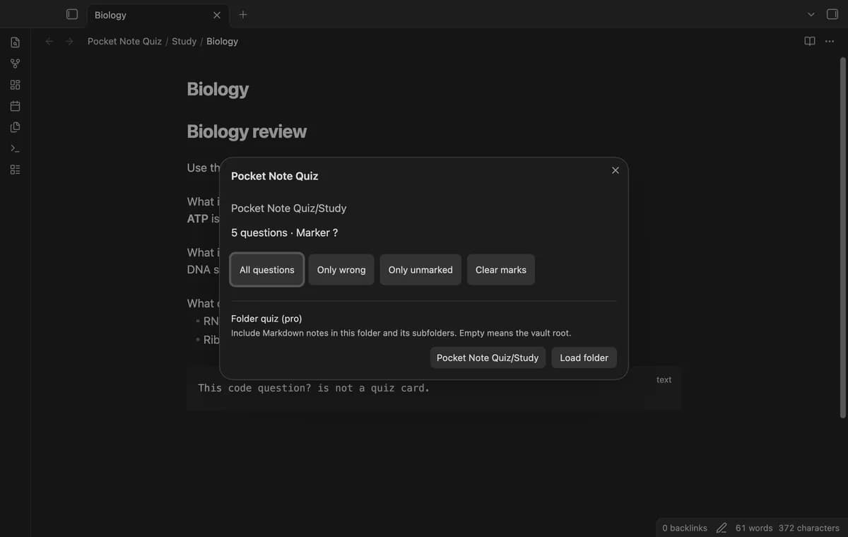Navigate back with the left arrow

pyautogui.click(x=49, y=42)
